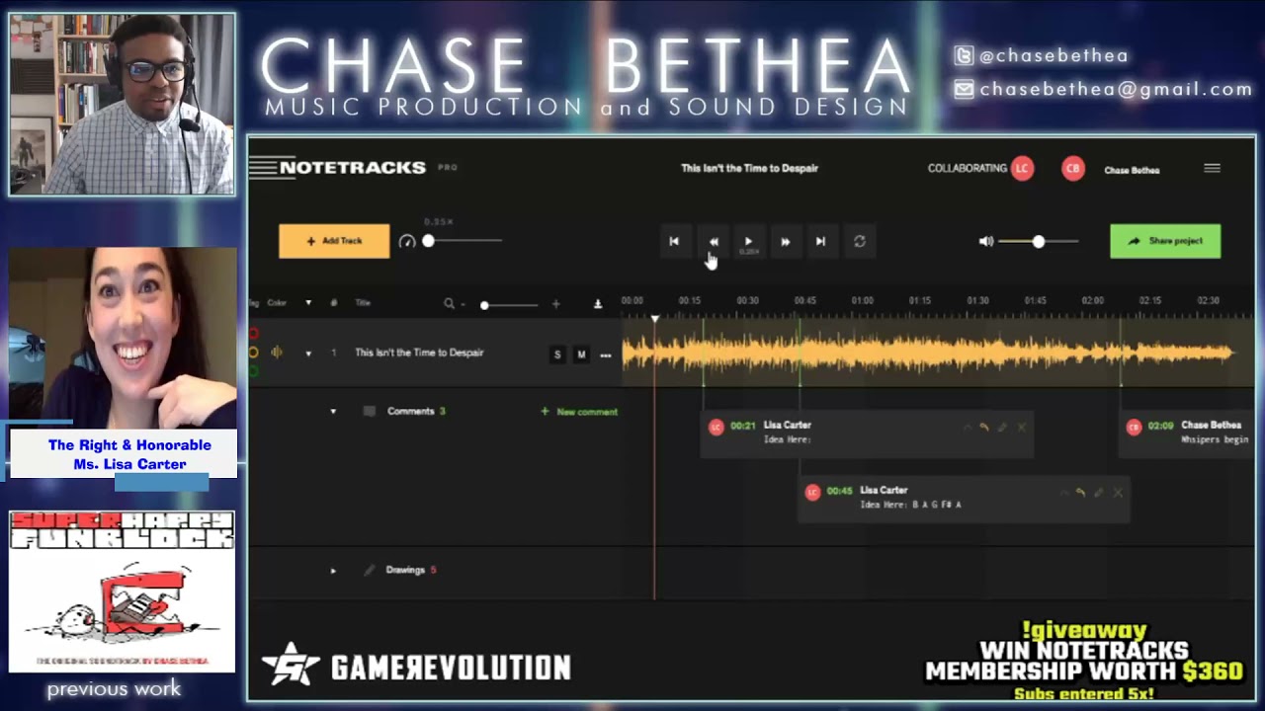
Task: Click the 00:21 comment LC avatar
Action: [x=716, y=427]
